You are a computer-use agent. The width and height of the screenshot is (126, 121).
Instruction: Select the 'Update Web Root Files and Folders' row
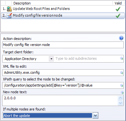[x=63, y=9]
